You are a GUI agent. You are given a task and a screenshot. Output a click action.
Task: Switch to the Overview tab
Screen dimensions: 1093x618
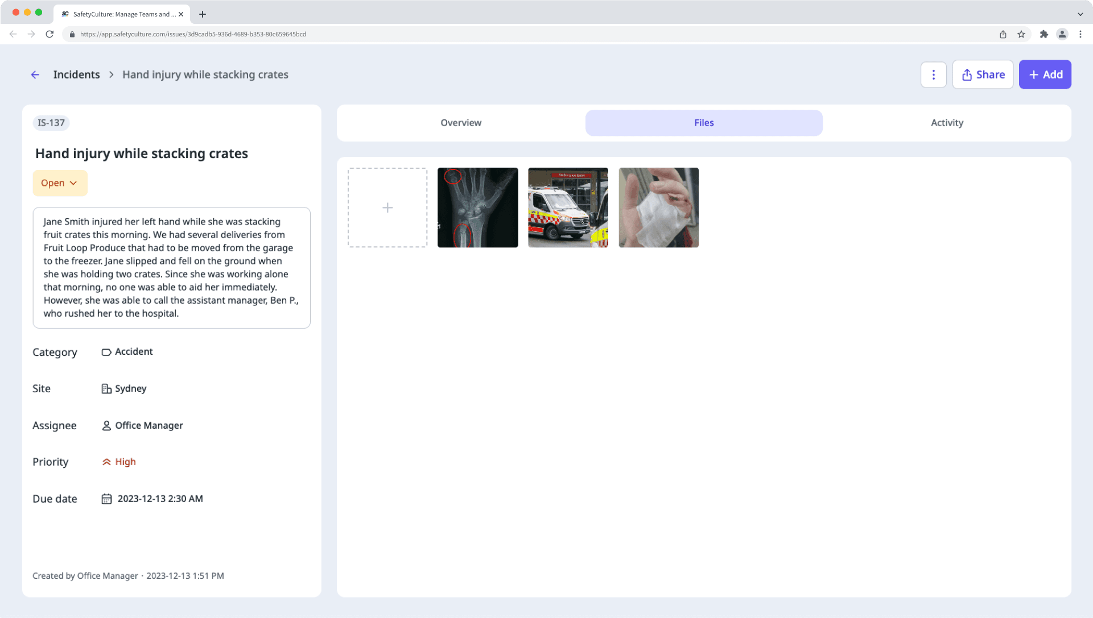(x=460, y=123)
